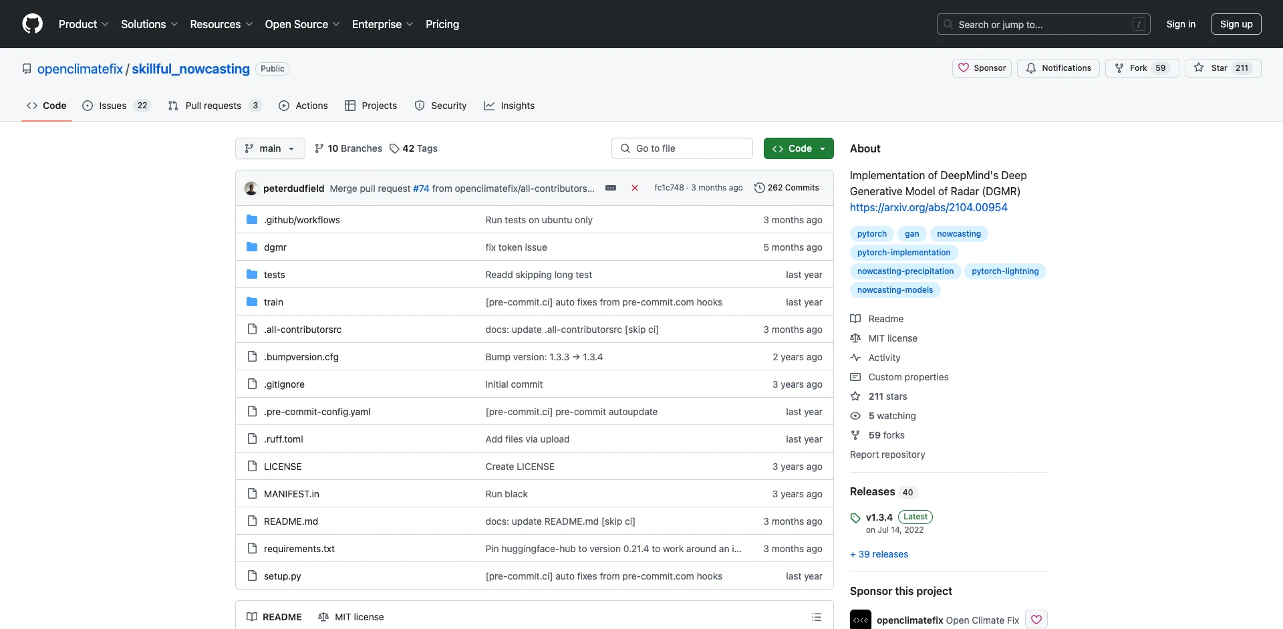Click the Notifications button

point(1058,68)
